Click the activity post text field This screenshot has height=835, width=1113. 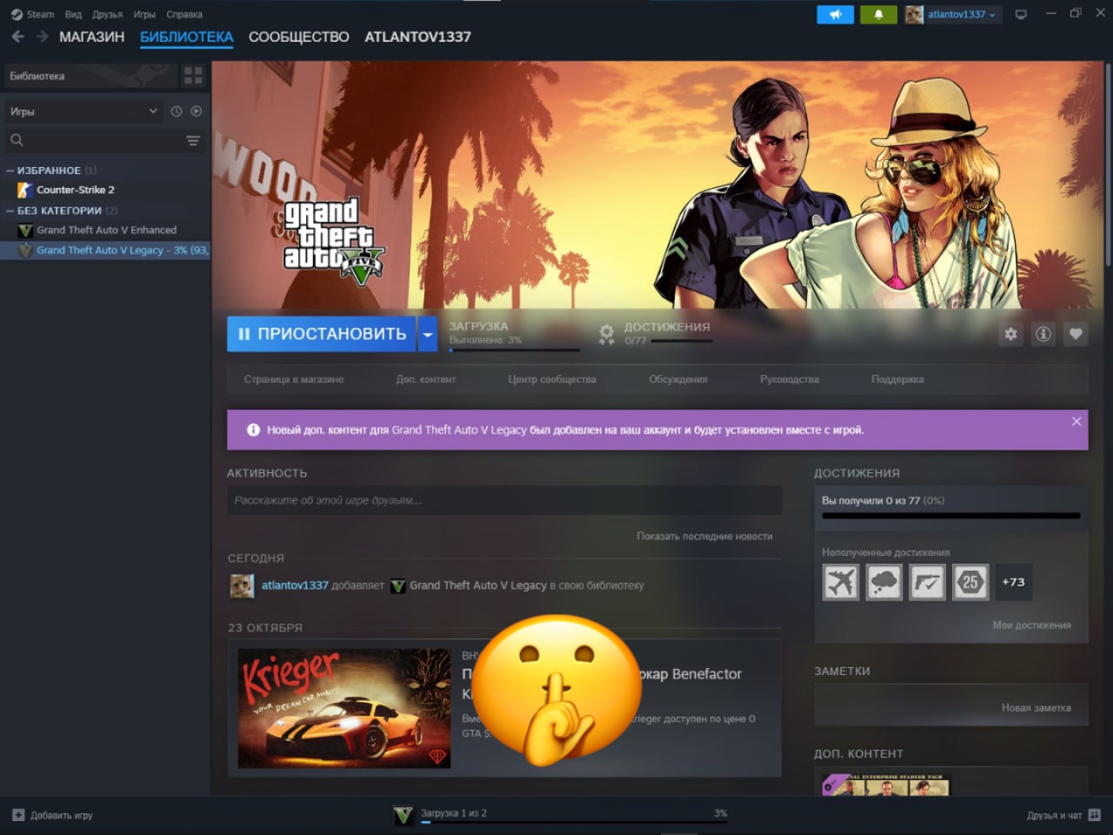click(504, 500)
